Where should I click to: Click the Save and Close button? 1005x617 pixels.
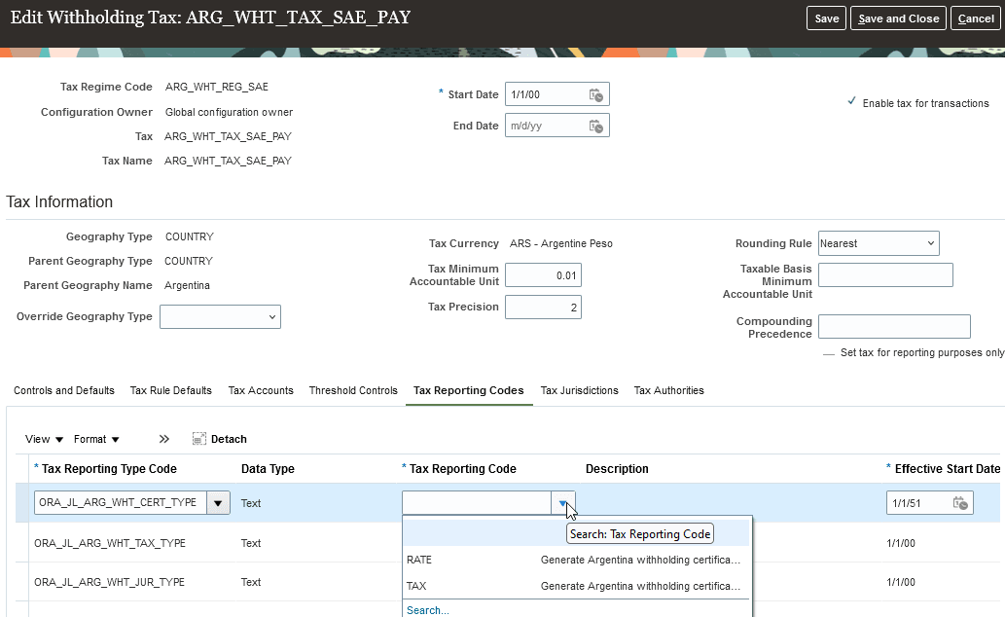click(x=897, y=18)
